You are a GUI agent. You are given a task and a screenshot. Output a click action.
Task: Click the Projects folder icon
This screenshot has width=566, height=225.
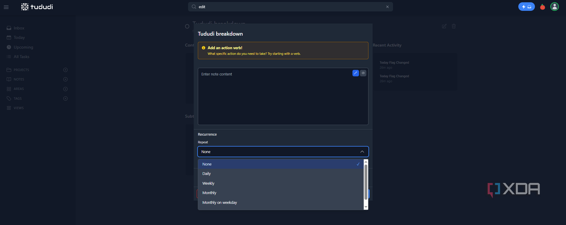(x=9, y=70)
